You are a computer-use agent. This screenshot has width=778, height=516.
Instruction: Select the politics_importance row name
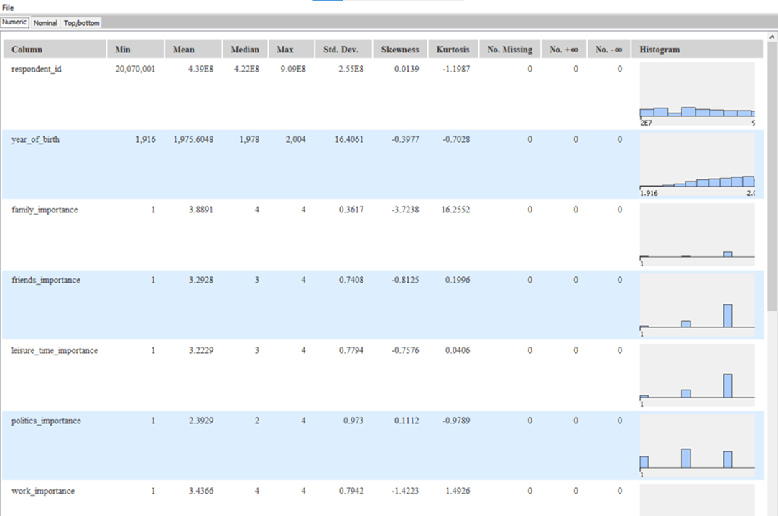point(46,421)
